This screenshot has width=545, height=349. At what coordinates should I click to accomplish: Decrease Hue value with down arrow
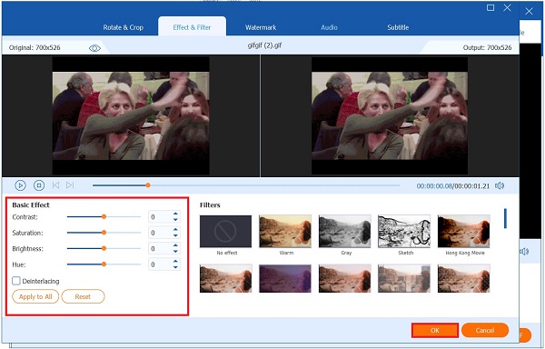point(175,267)
